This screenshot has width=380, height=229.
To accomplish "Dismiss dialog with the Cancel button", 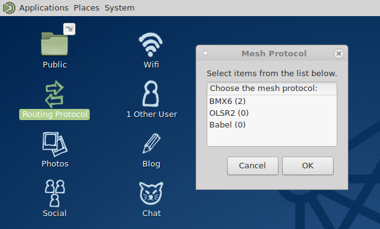I will click(x=253, y=166).
